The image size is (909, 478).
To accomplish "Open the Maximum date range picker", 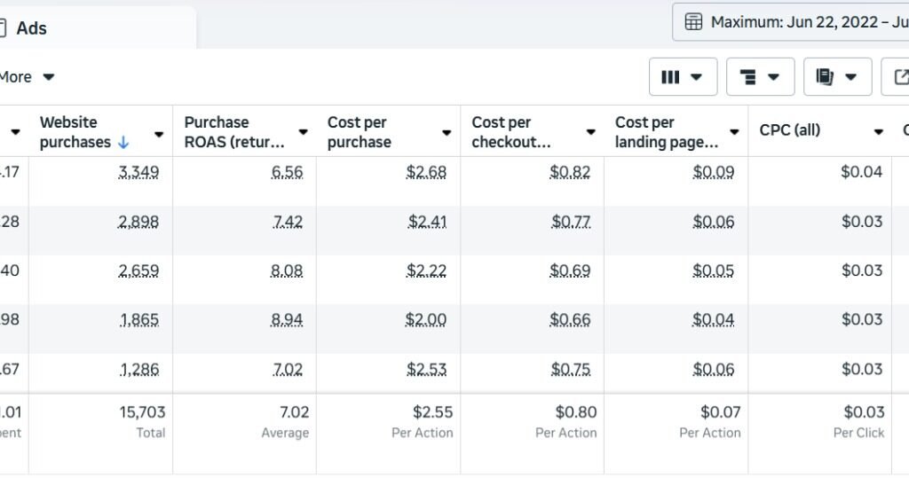I will pyautogui.click(x=799, y=22).
